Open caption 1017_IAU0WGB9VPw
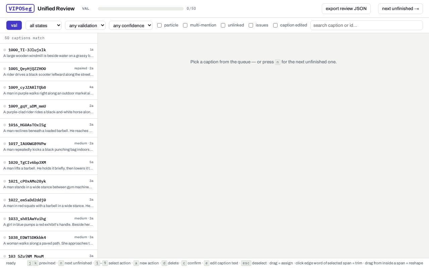This screenshot has height=268, width=429. [49, 147]
